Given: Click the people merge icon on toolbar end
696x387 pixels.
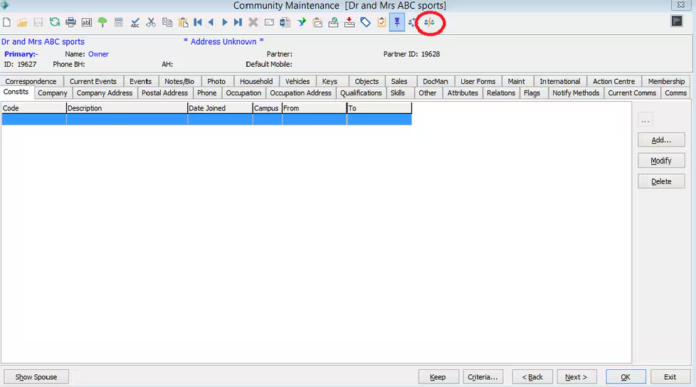Looking at the screenshot, I should point(429,22).
